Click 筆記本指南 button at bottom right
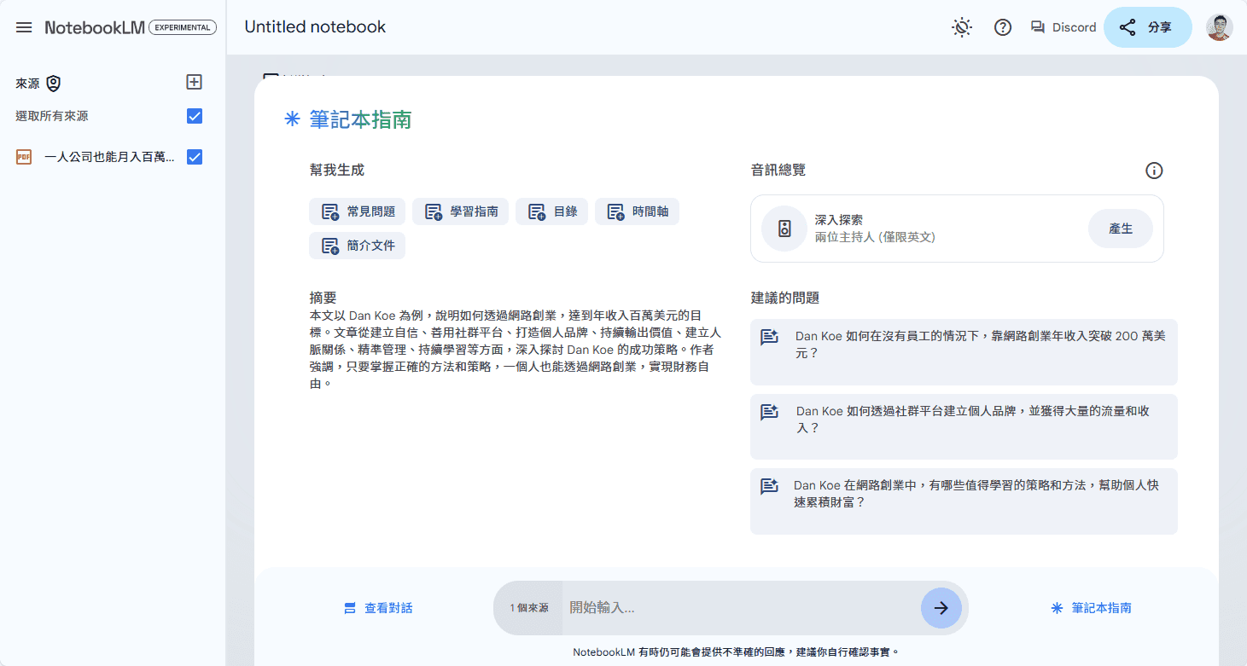 (x=1091, y=608)
